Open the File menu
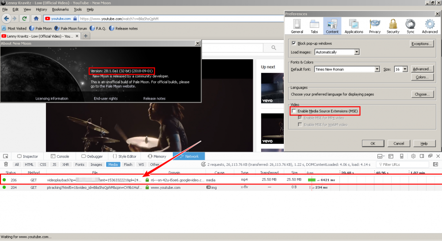The image size is (442, 241). [x=5, y=9]
